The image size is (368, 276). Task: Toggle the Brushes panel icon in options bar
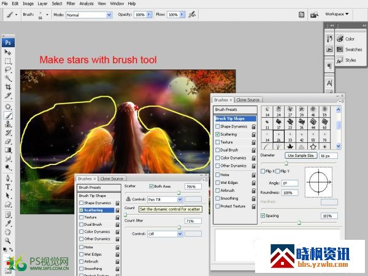(x=301, y=15)
